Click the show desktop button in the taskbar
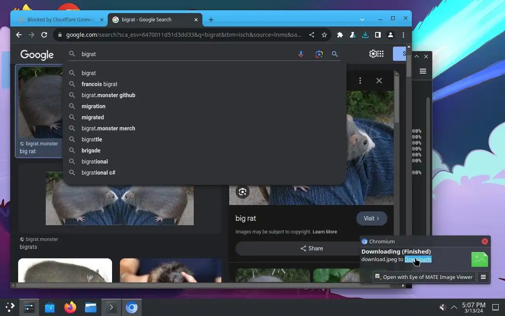Screen dimensions: 505x316 pos(496,307)
